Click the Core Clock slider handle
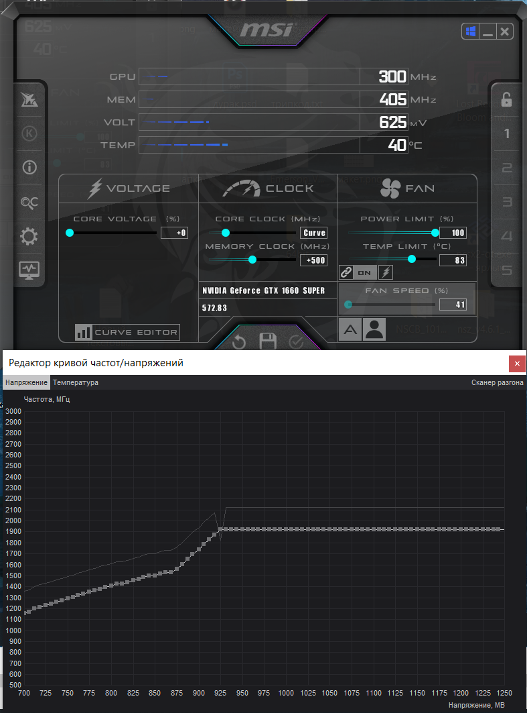 click(x=226, y=233)
